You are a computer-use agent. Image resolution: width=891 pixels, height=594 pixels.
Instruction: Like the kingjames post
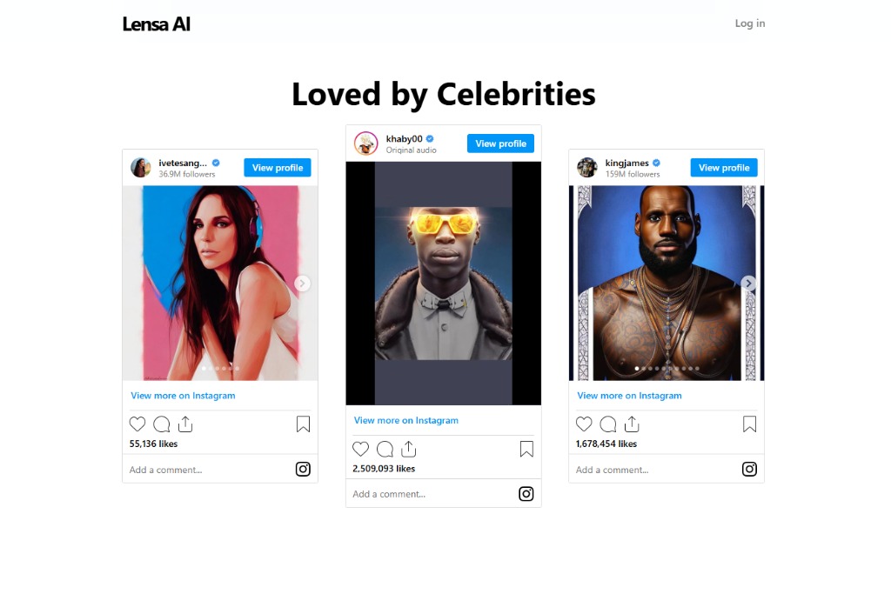pos(584,424)
